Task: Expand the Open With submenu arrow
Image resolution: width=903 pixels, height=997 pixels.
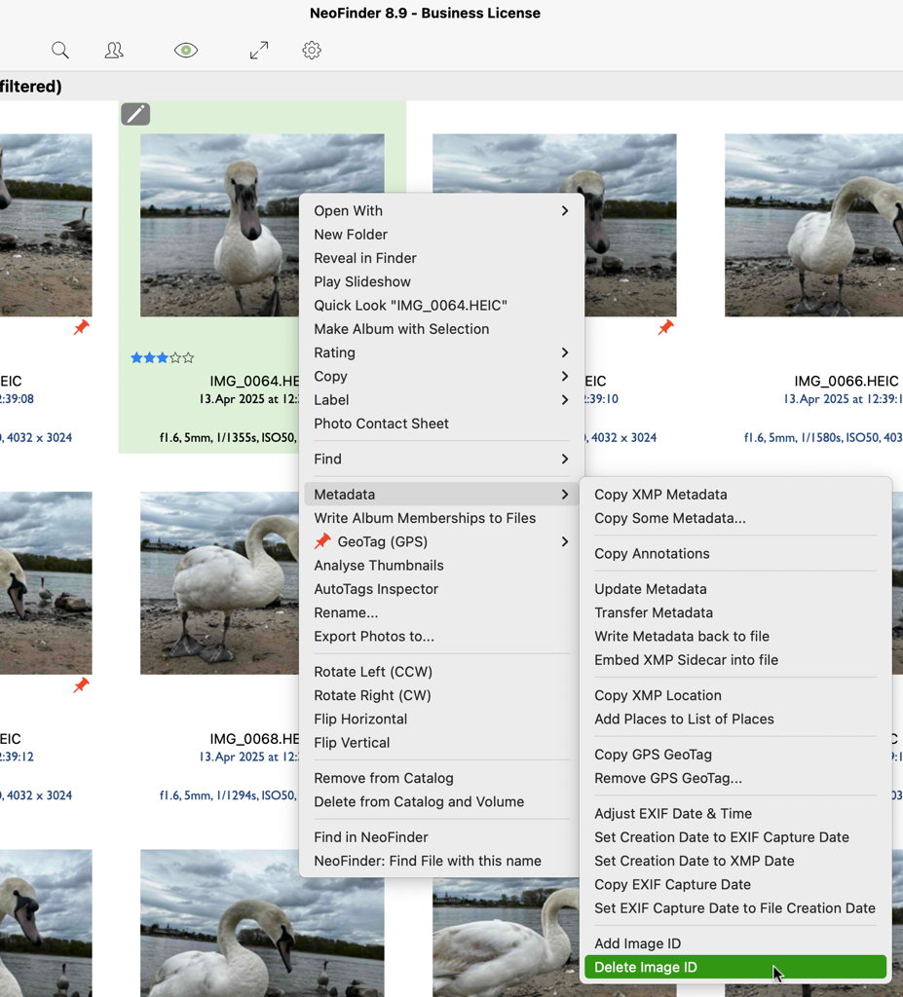Action: [564, 210]
